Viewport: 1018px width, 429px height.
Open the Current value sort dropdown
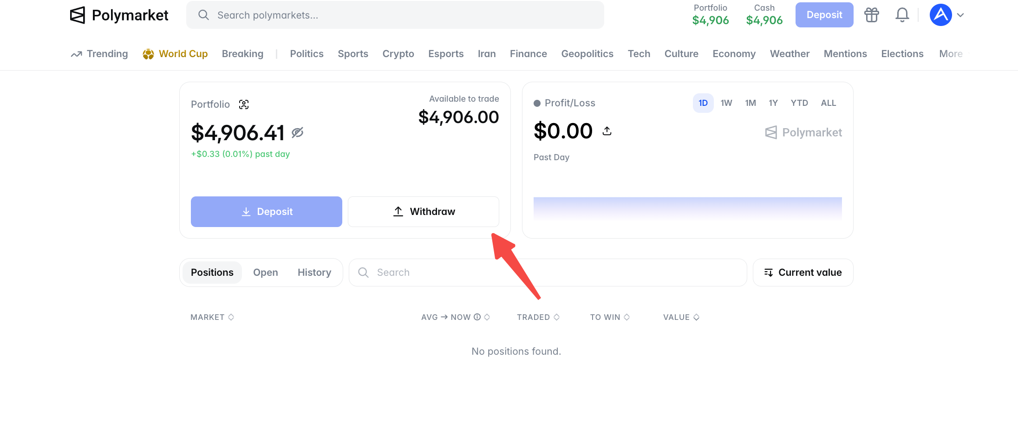coord(803,273)
